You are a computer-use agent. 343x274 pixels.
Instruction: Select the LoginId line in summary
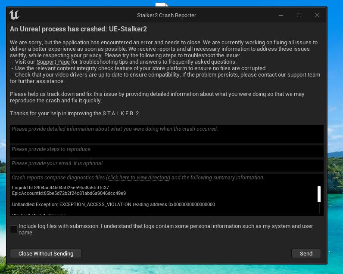[x=61, y=188]
